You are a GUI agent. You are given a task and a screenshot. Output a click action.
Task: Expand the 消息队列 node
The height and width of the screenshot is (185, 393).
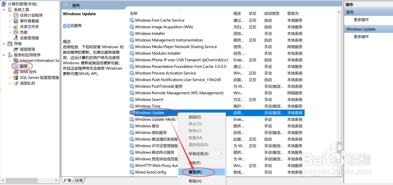(x=10, y=83)
